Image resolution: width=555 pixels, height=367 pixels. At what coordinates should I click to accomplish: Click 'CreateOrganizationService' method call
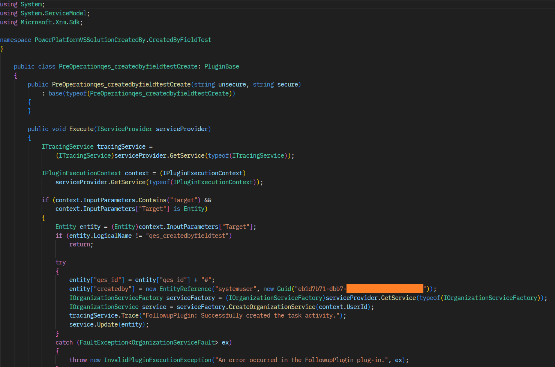(272, 307)
